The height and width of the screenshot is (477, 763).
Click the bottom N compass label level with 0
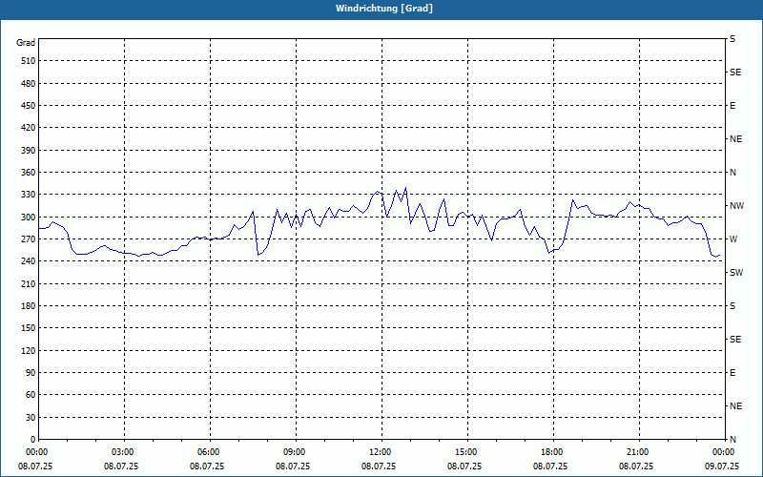pyautogui.click(x=732, y=440)
